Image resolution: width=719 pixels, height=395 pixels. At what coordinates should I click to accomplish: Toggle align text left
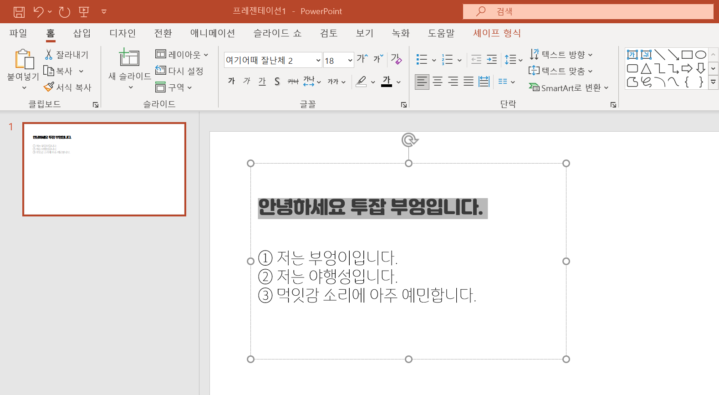coord(422,82)
